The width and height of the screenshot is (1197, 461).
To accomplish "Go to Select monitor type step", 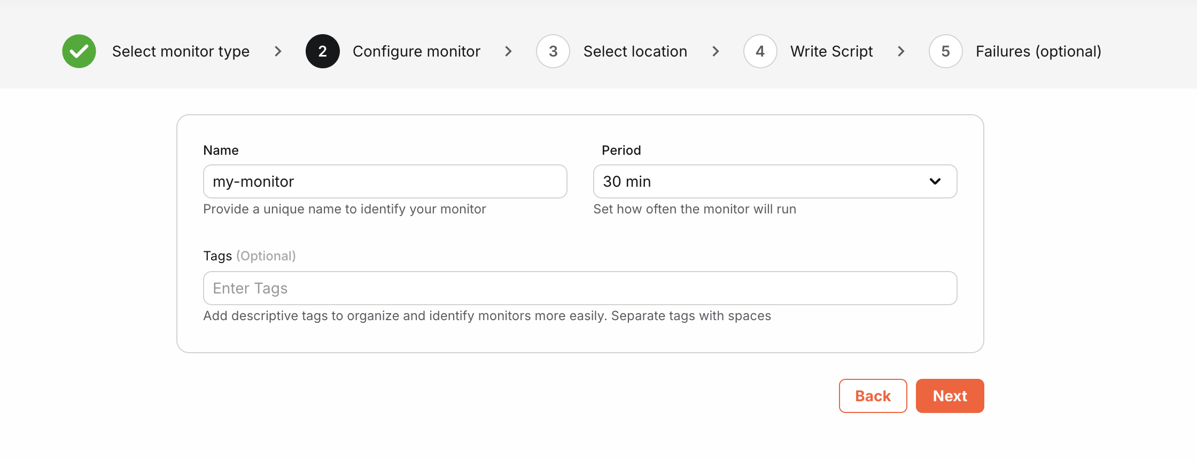I will tap(181, 51).
